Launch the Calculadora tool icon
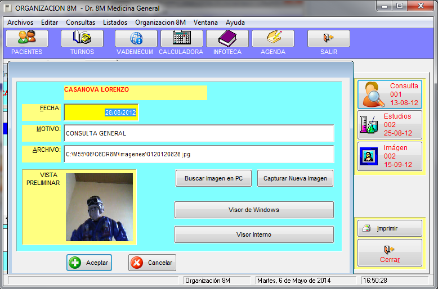 (181, 38)
